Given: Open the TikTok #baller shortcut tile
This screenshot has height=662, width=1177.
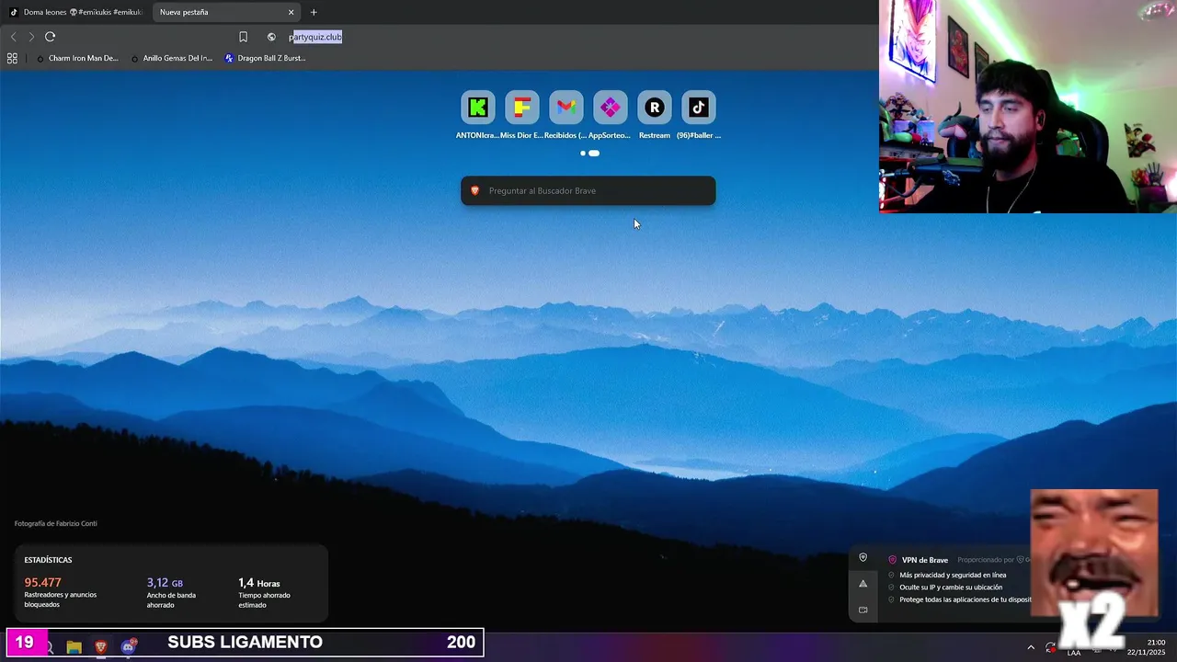Looking at the screenshot, I should click(698, 108).
